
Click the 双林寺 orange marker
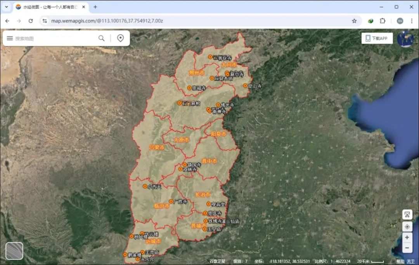coord(181,169)
